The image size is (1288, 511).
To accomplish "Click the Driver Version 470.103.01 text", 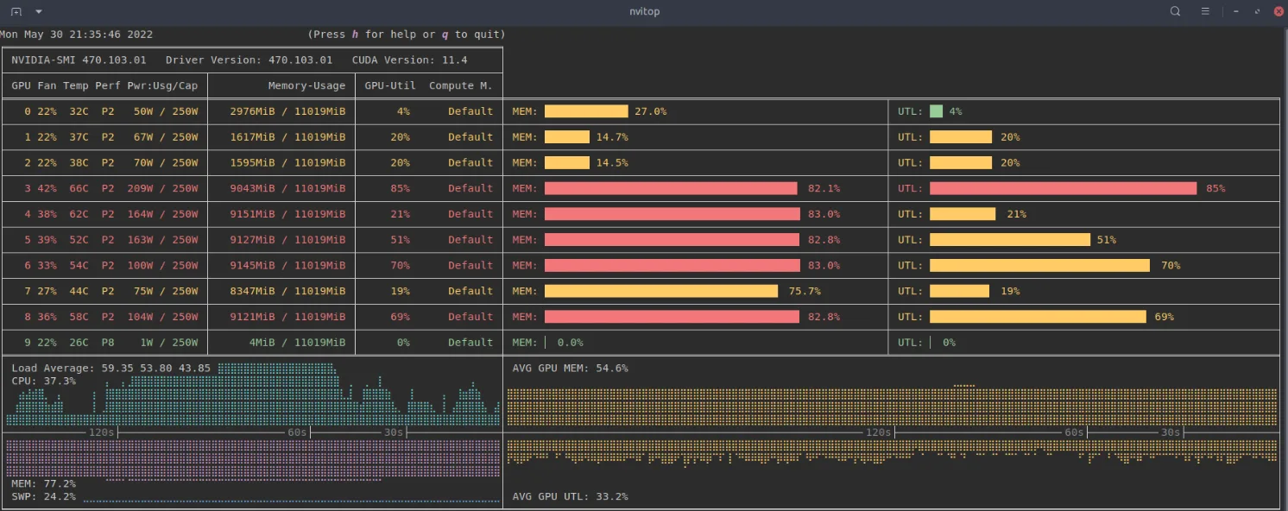I will pos(249,60).
